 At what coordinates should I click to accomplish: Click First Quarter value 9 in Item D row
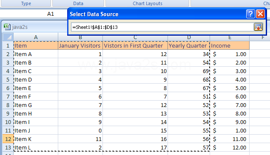click(x=135, y=79)
